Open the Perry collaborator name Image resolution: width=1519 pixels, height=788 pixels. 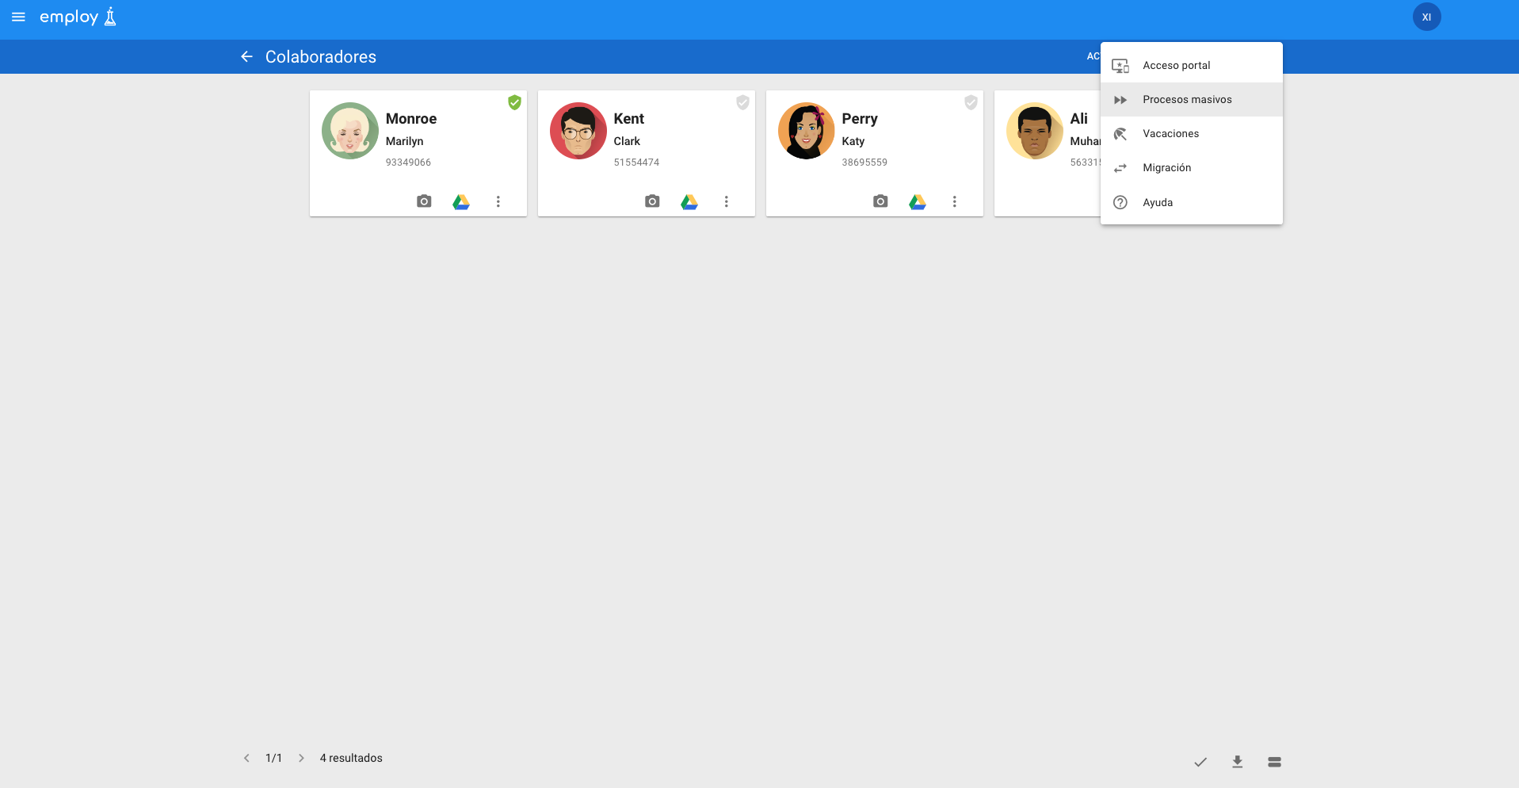point(860,119)
